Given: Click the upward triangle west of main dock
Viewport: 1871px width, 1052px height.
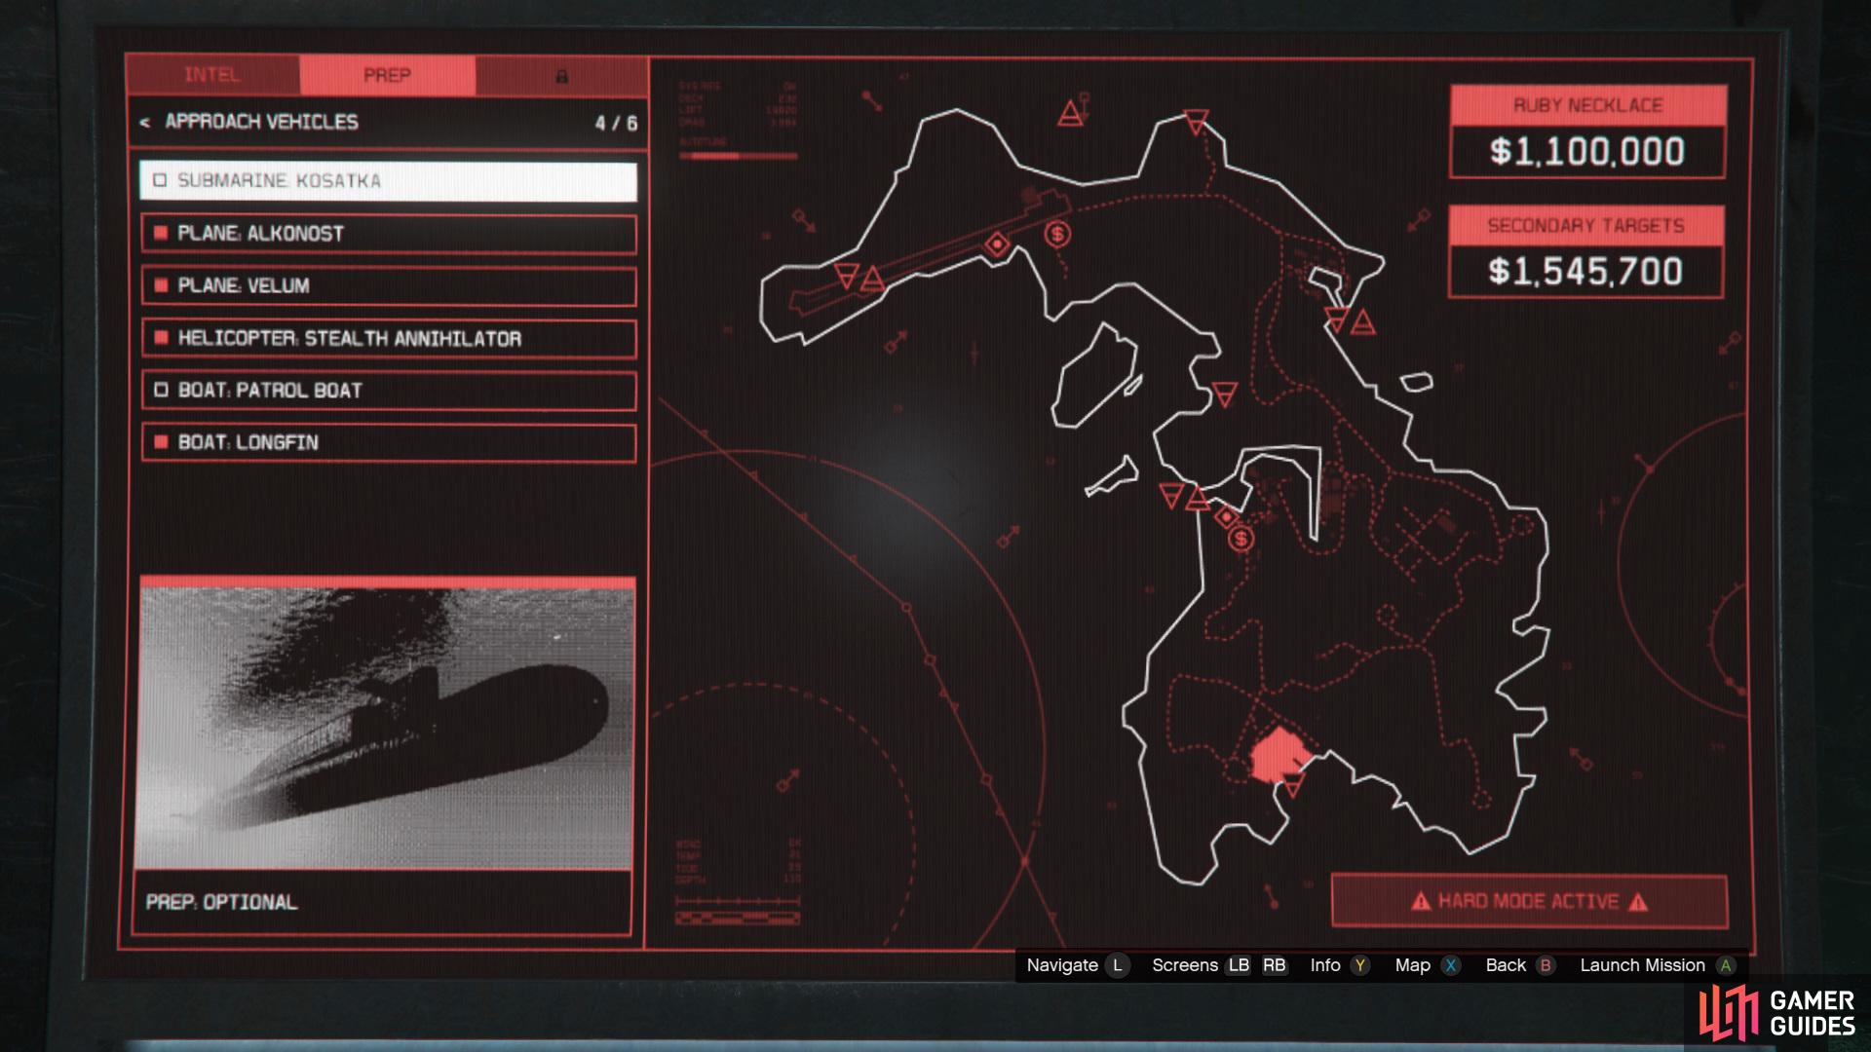Looking at the screenshot, I should tap(1198, 499).
